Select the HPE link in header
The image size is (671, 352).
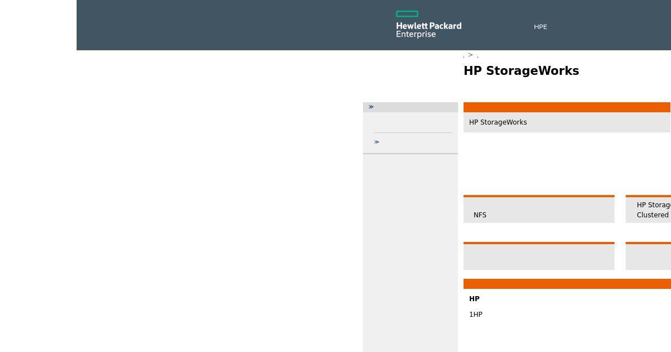pyautogui.click(x=540, y=27)
